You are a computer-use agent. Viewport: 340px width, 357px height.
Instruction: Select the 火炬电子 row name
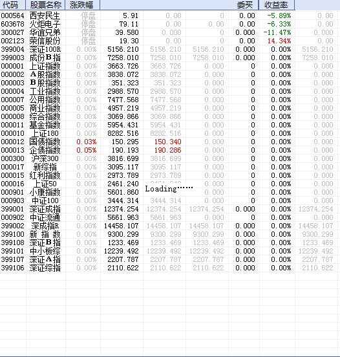pos(45,24)
